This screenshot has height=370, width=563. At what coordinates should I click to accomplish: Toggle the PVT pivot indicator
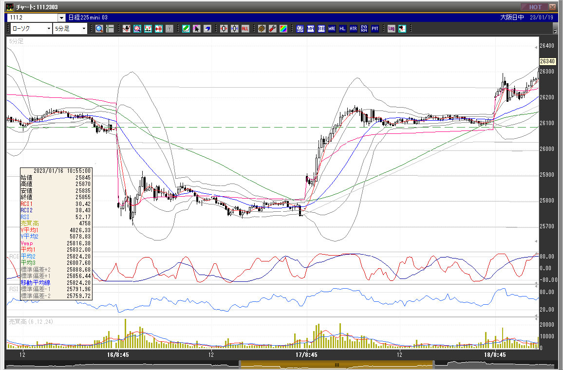375,29
